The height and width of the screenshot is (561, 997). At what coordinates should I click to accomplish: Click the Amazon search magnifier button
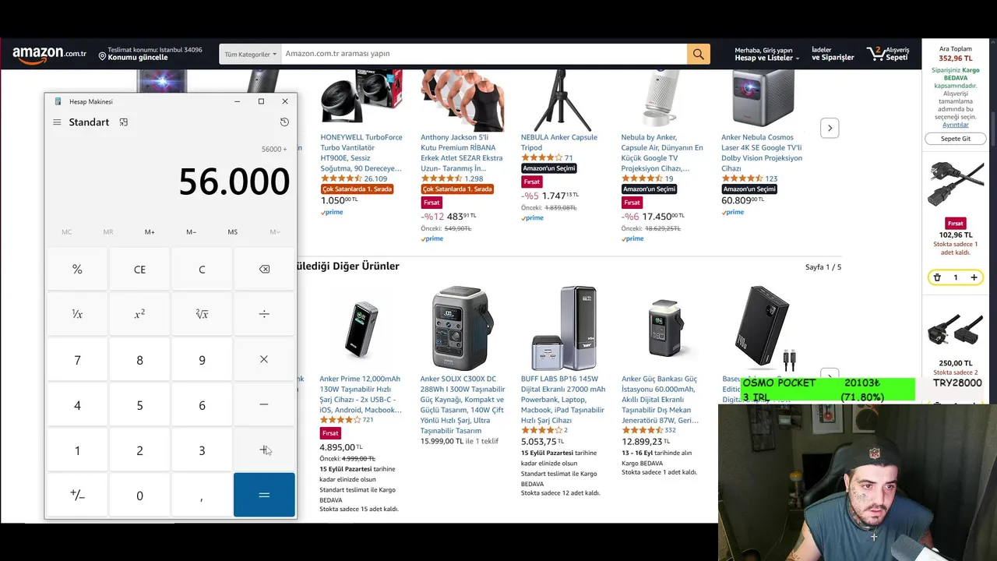pos(698,54)
